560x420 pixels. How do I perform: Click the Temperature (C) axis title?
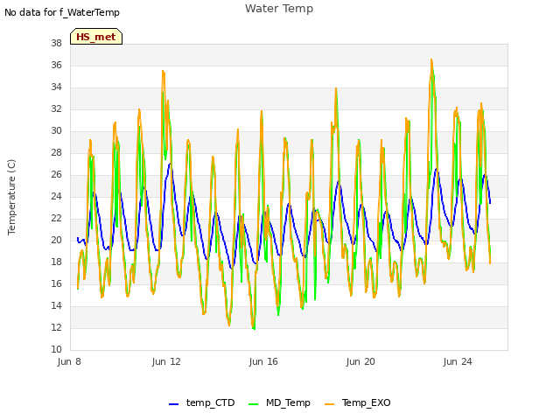pyautogui.click(x=11, y=197)
